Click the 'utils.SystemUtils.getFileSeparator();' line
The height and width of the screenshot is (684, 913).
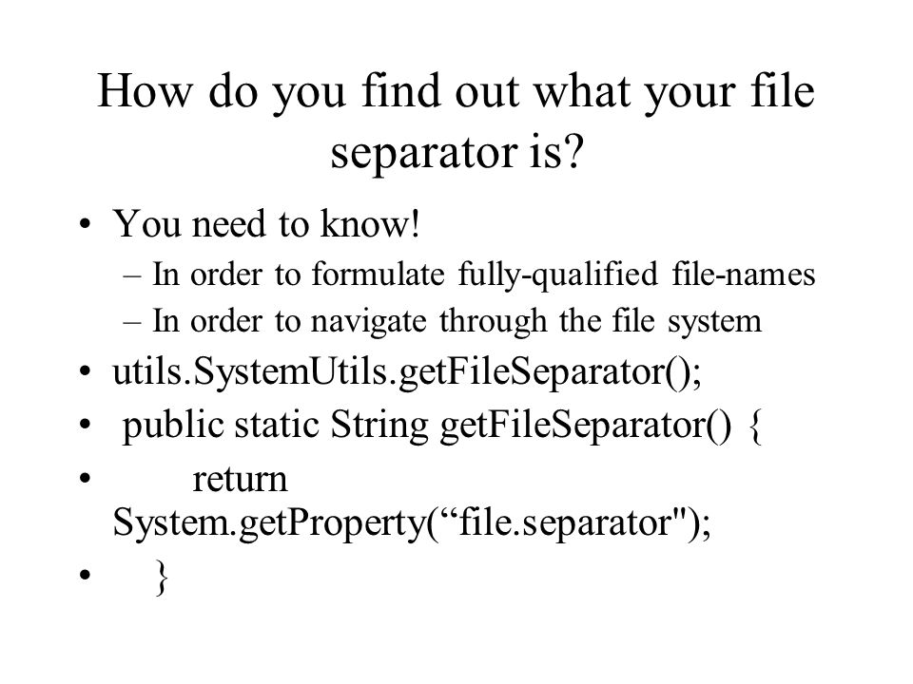pos(407,372)
